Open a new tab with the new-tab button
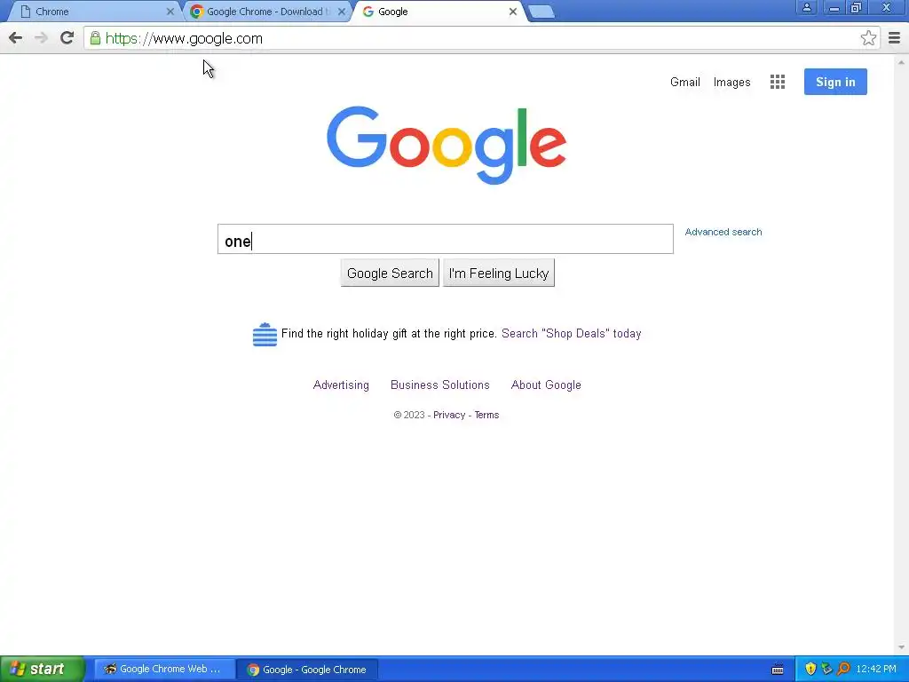Screen dimensions: 909x682 542,12
